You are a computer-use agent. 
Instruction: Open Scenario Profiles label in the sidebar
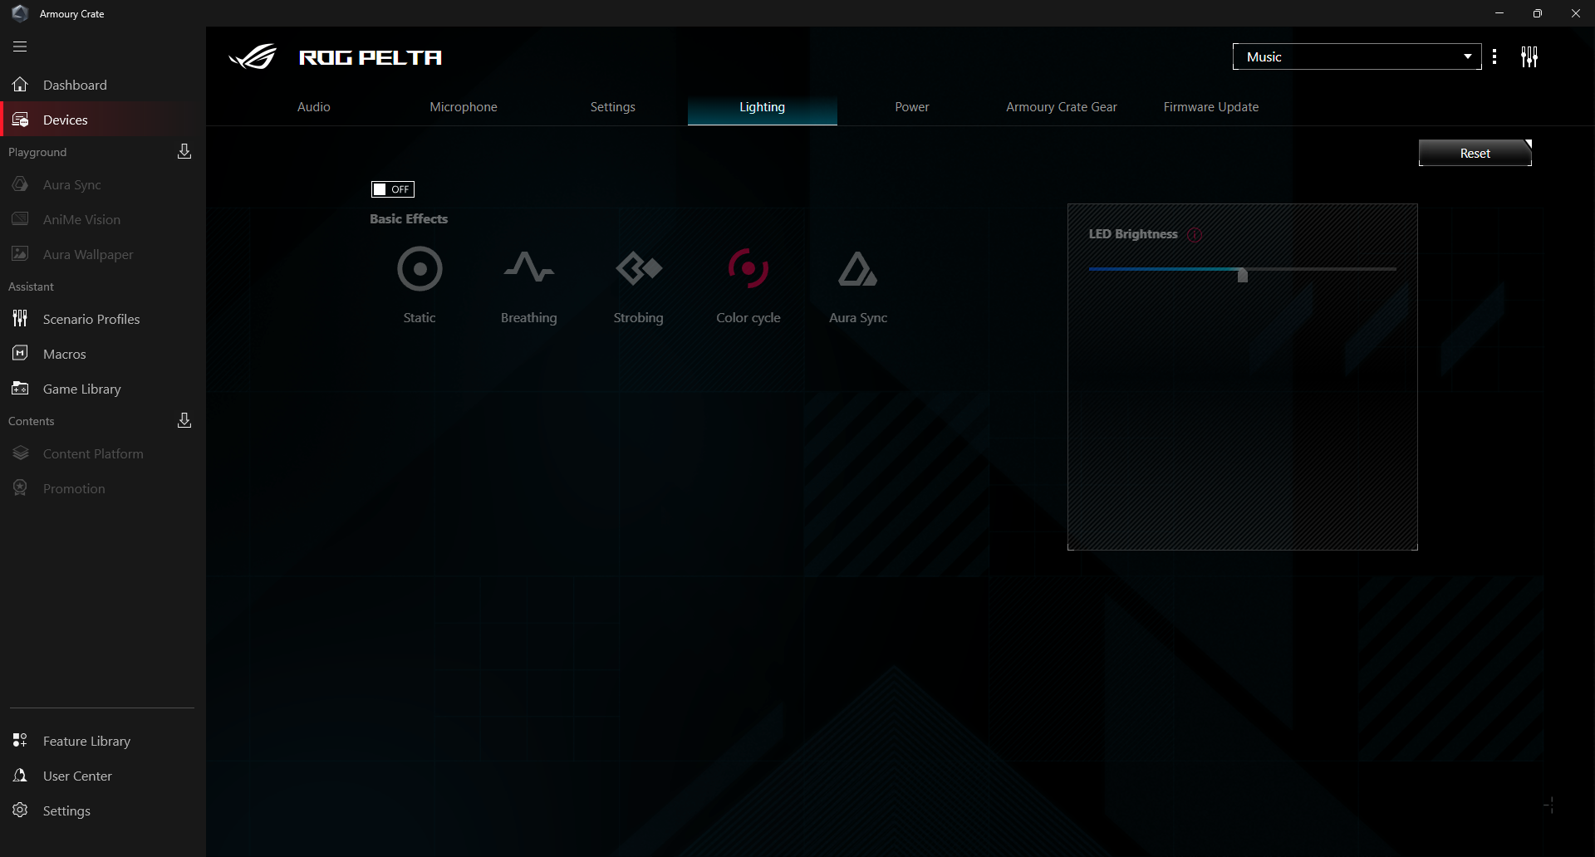click(91, 319)
